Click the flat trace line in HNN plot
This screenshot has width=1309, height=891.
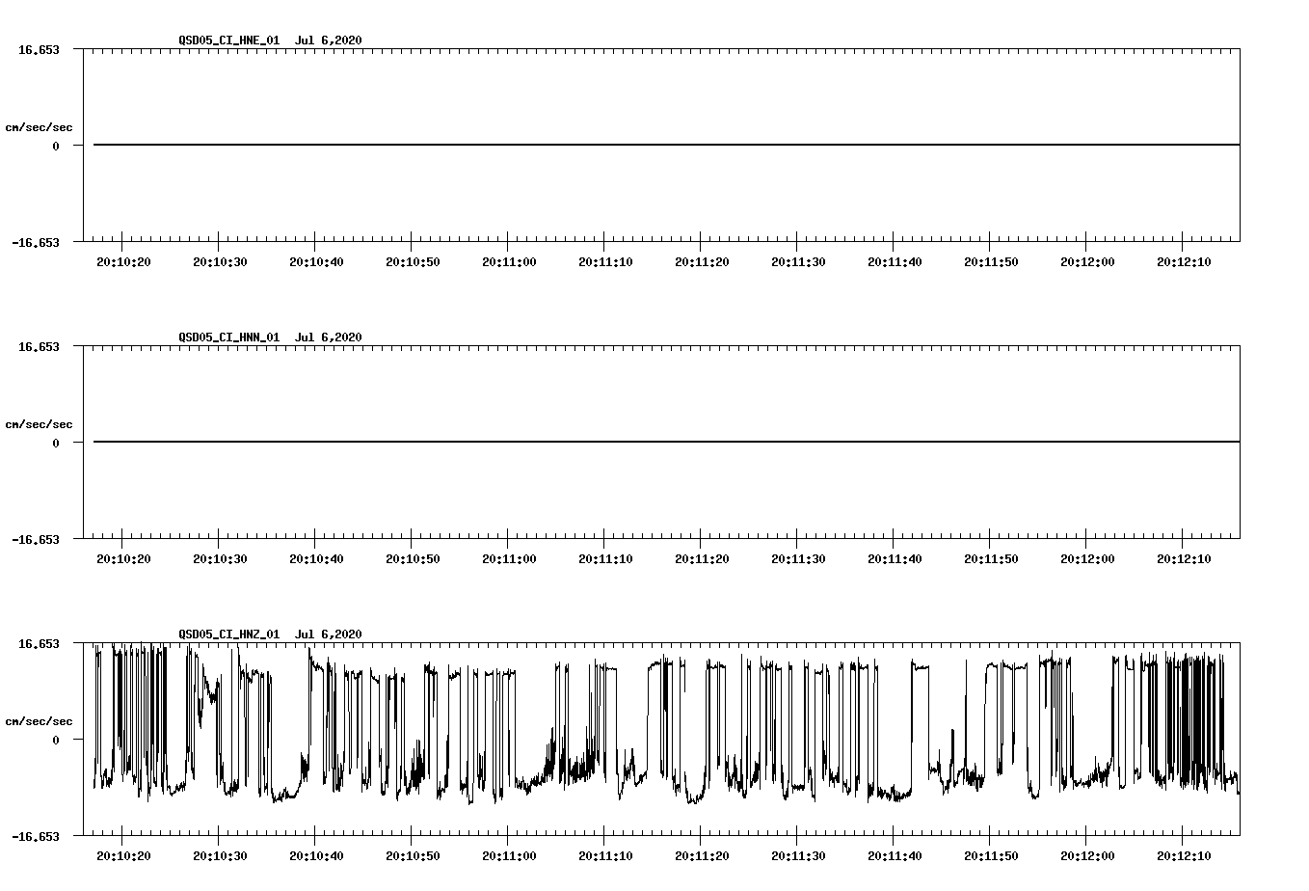click(x=666, y=442)
